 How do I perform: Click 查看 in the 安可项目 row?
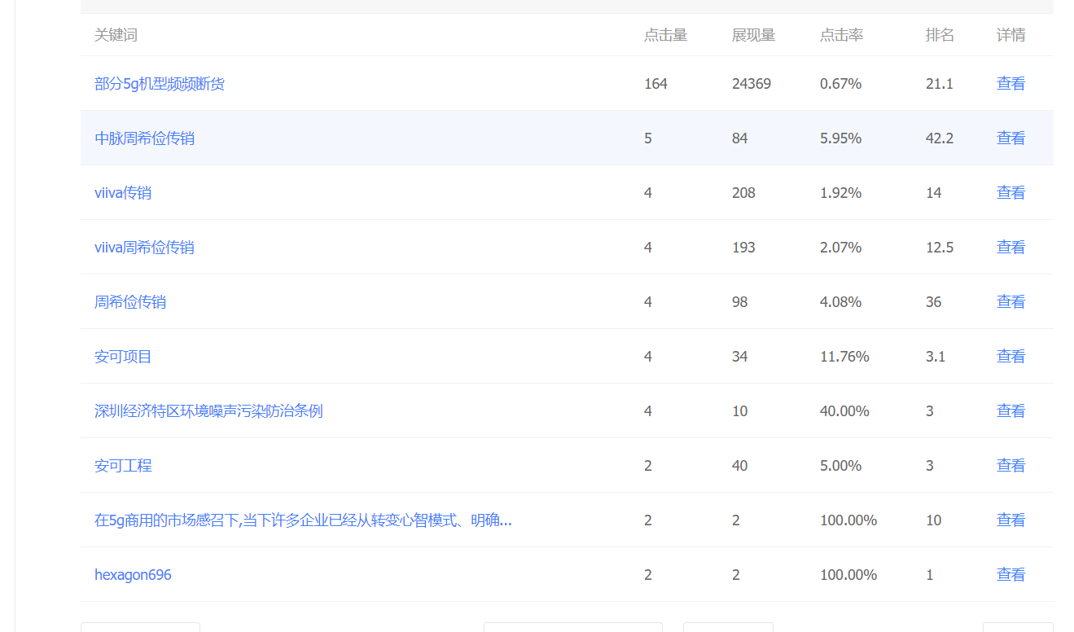coord(1010,357)
